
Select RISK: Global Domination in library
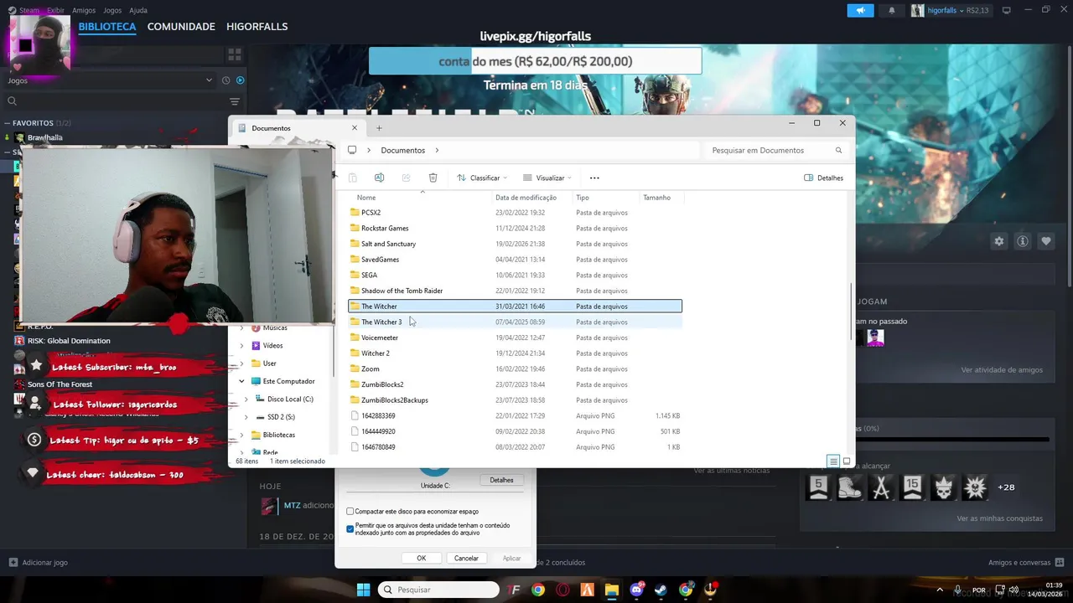pyautogui.click(x=69, y=341)
